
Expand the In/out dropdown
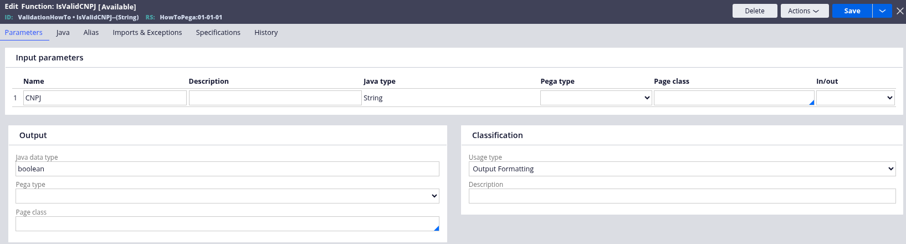855,98
